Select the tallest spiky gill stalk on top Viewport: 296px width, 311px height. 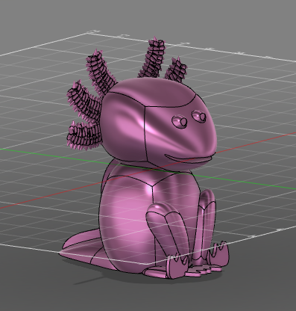tap(153, 58)
